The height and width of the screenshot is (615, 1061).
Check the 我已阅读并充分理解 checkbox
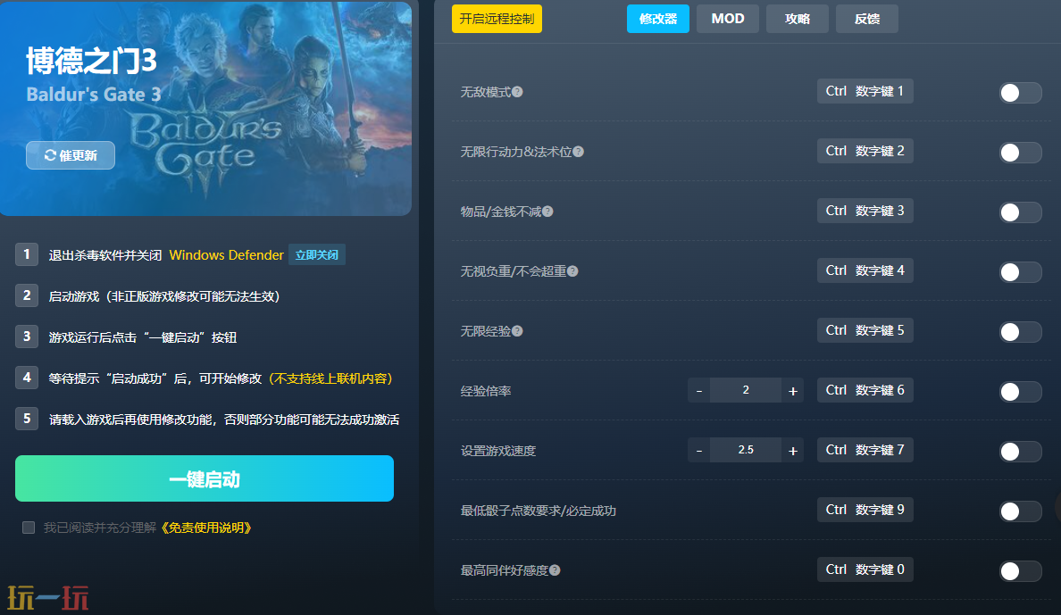(x=29, y=528)
